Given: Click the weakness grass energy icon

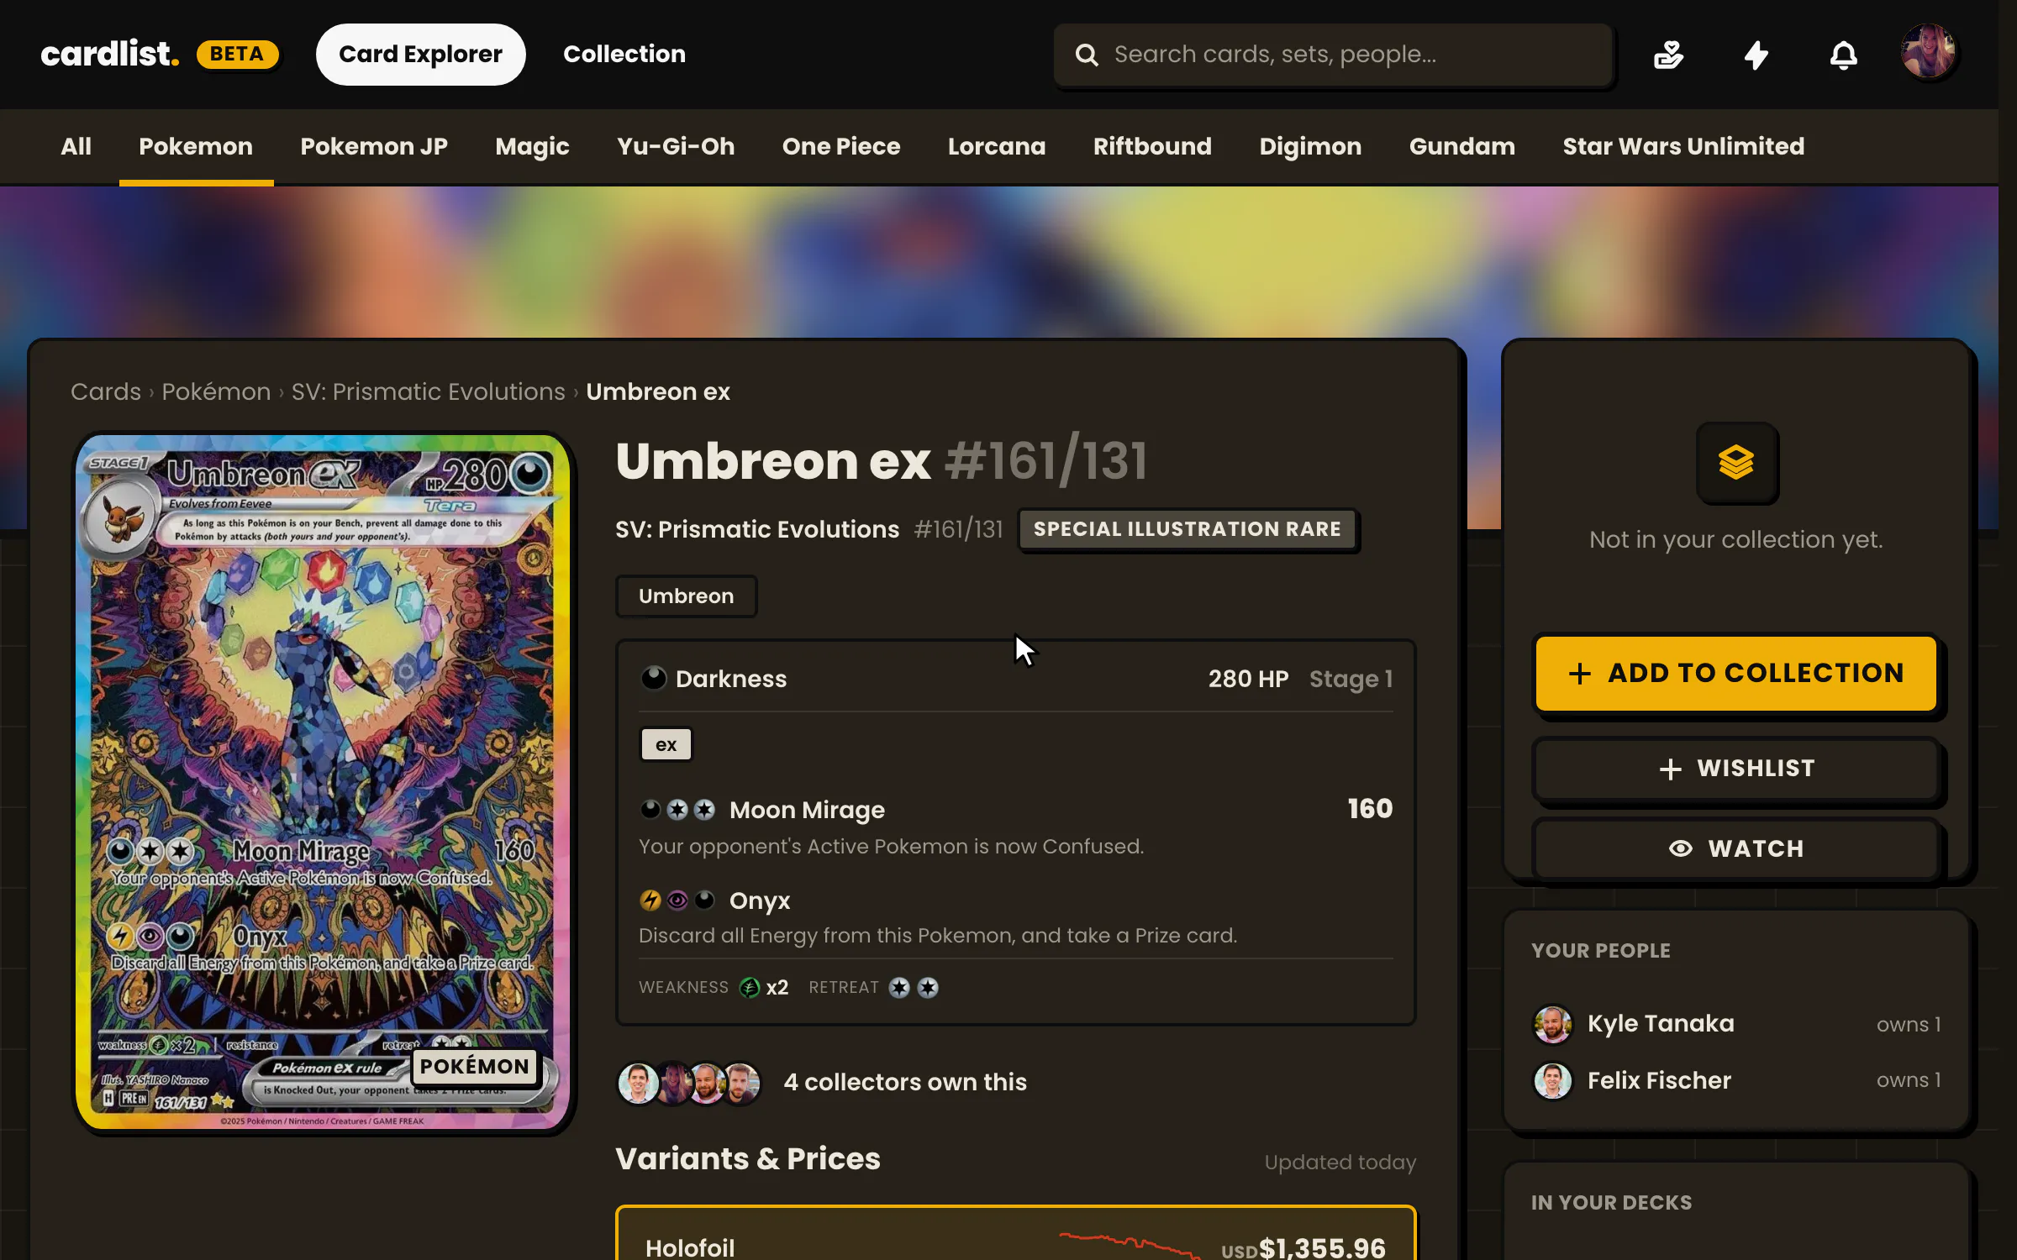Looking at the screenshot, I should click(750, 988).
